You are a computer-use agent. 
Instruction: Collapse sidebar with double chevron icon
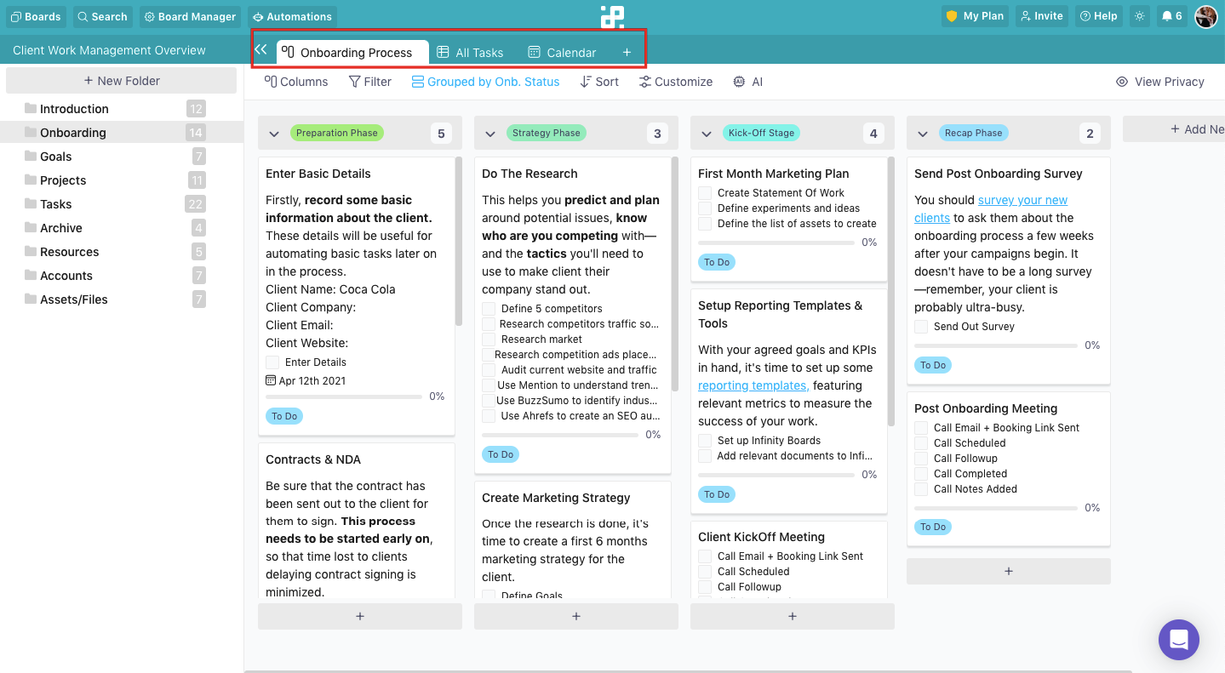[261, 50]
